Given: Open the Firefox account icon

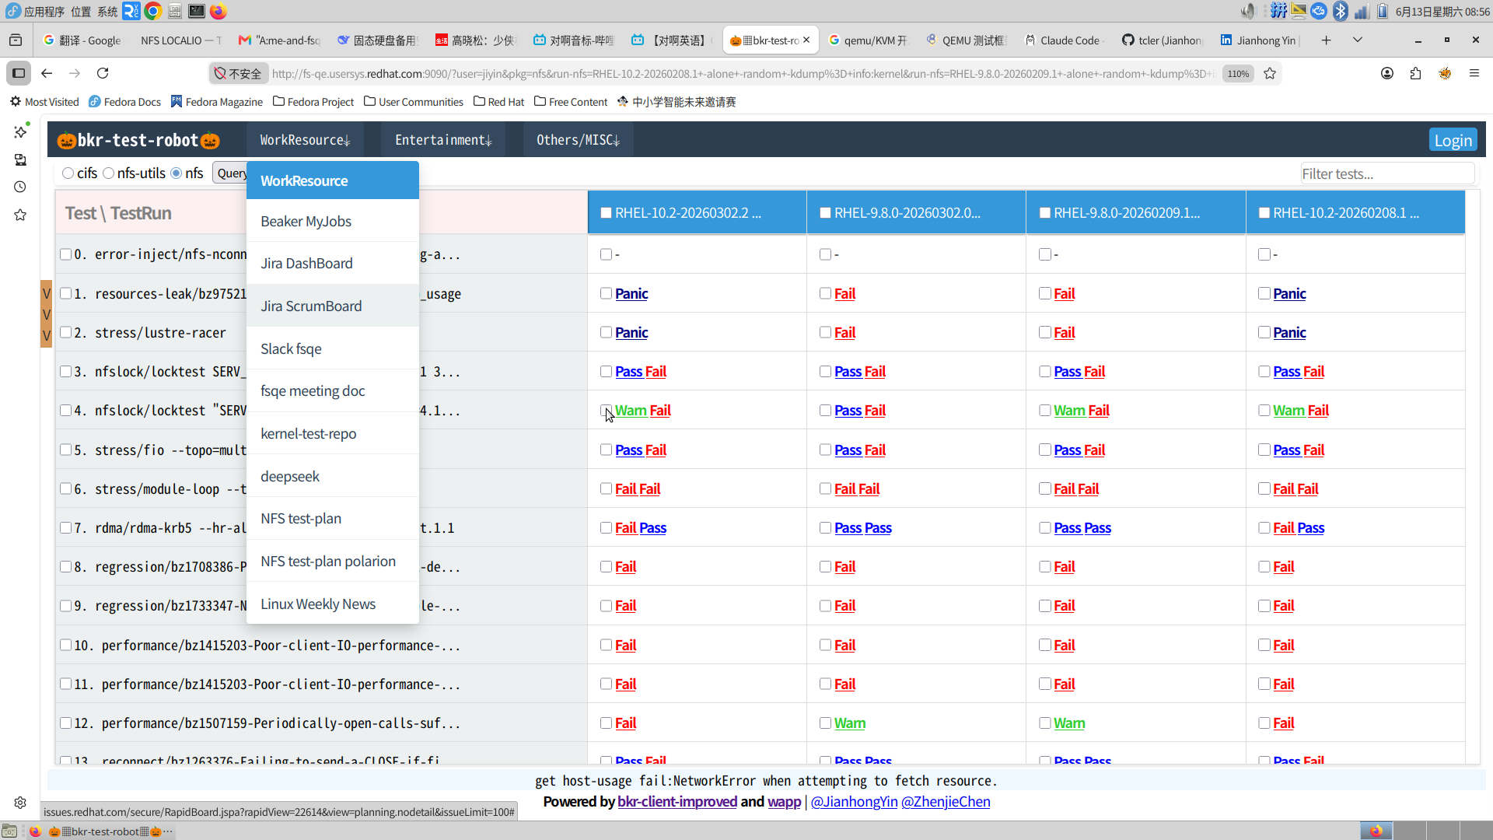Looking at the screenshot, I should 1387,73.
